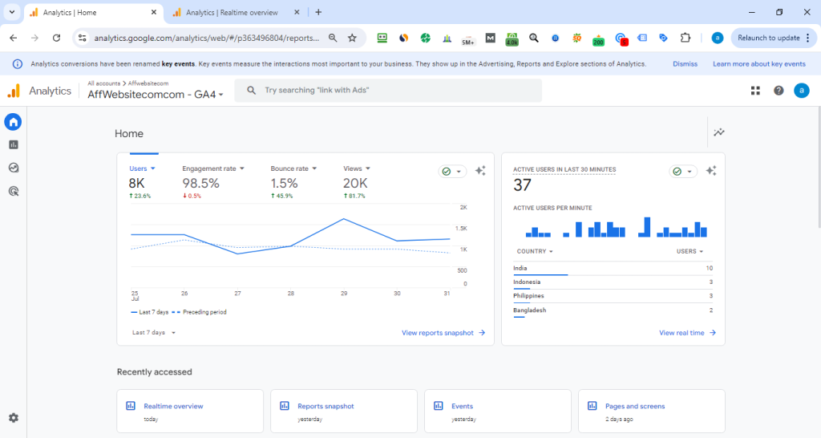Open the Advertising icon in left sidebar
821x438 pixels.
point(13,191)
